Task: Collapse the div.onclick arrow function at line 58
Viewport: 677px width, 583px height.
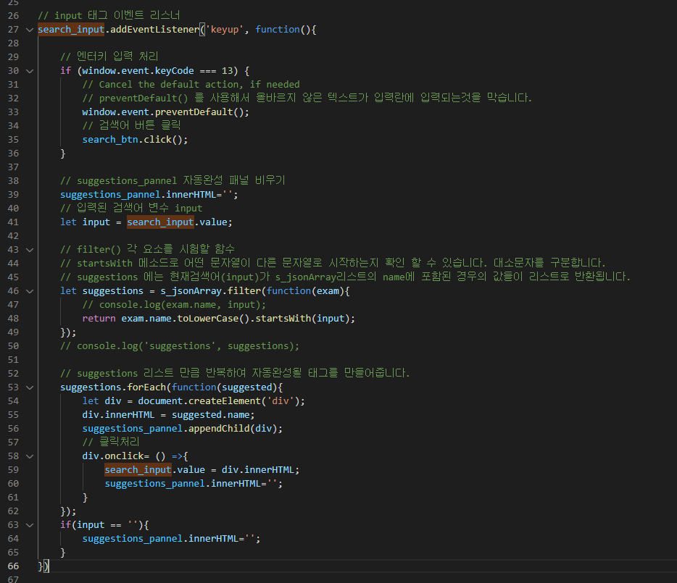Action: [x=30, y=456]
